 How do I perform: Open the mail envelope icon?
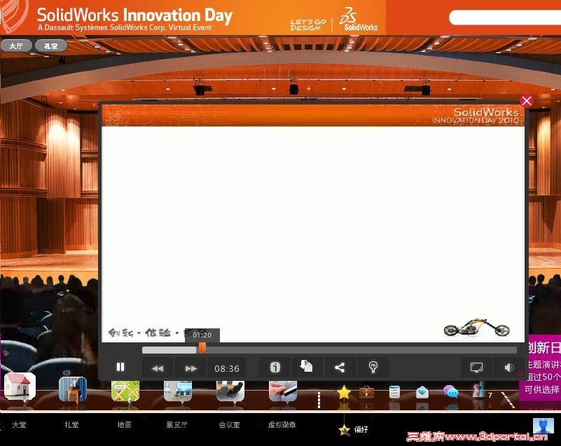(422, 392)
